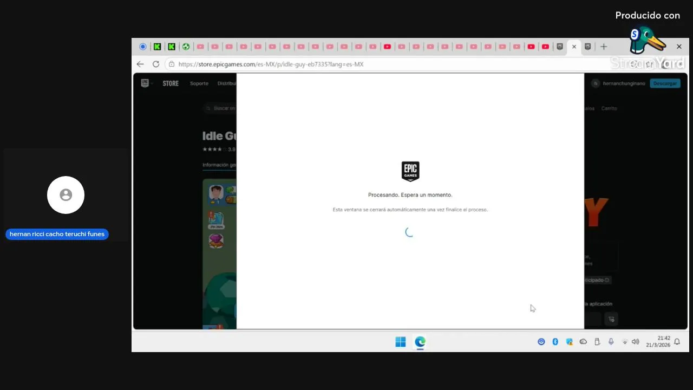
Task: Open the Windows Security tray icon
Action: pos(569,342)
